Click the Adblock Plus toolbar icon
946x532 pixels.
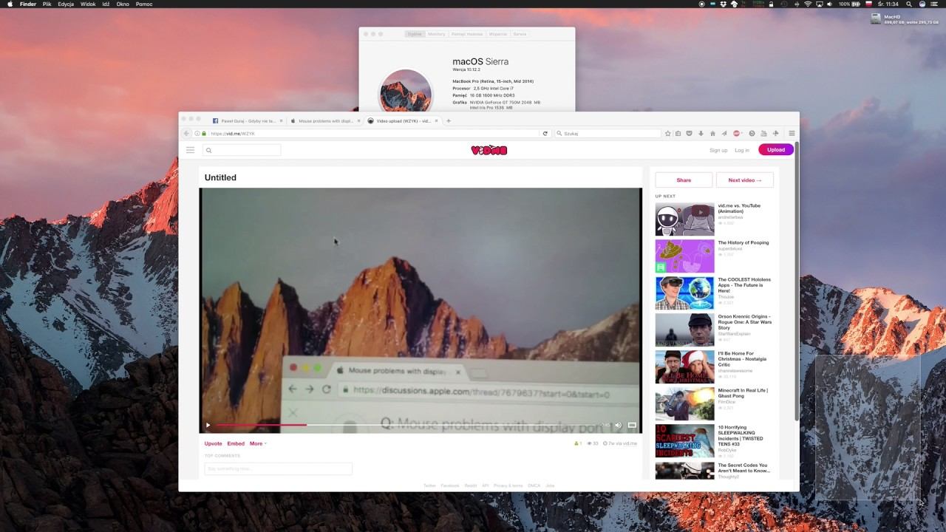737,134
